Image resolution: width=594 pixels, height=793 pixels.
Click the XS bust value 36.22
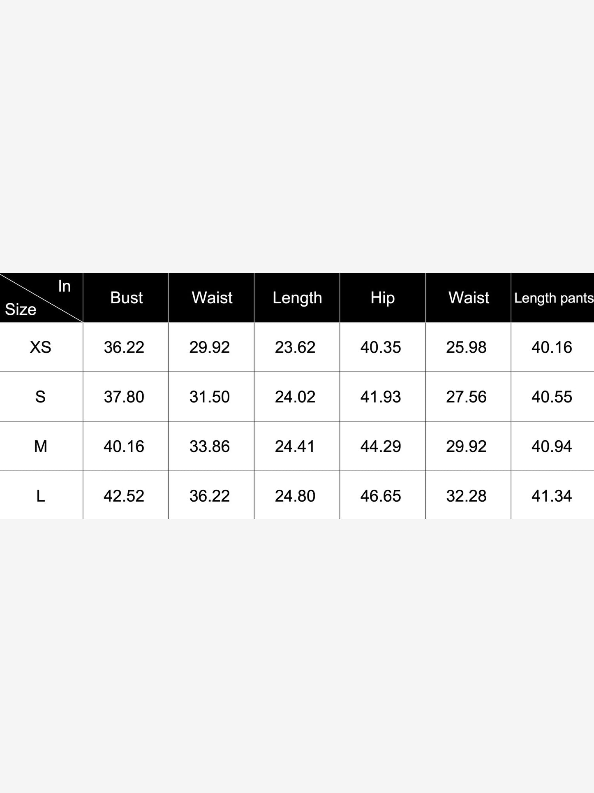[x=124, y=347]
